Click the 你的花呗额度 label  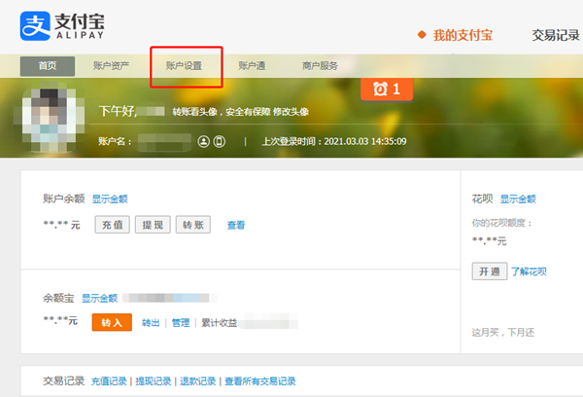pos(502,223)
